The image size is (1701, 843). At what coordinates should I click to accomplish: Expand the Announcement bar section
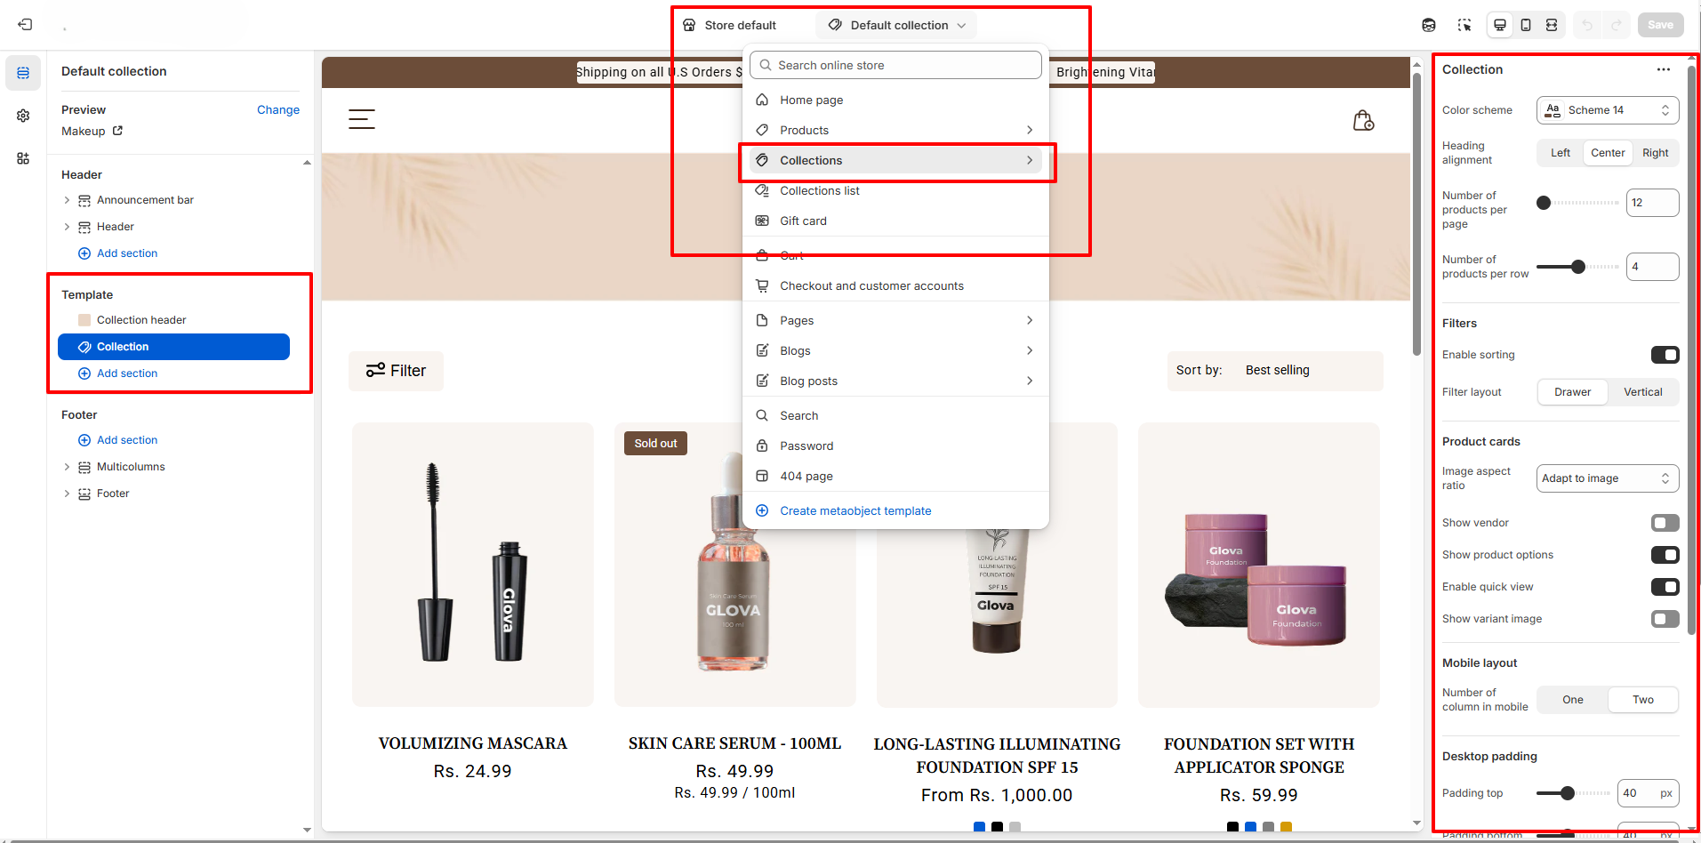tap(67, 200)
